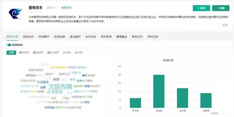234x117 pixels.
Task: Select the 全部 time filter
Action: (11, 53)
